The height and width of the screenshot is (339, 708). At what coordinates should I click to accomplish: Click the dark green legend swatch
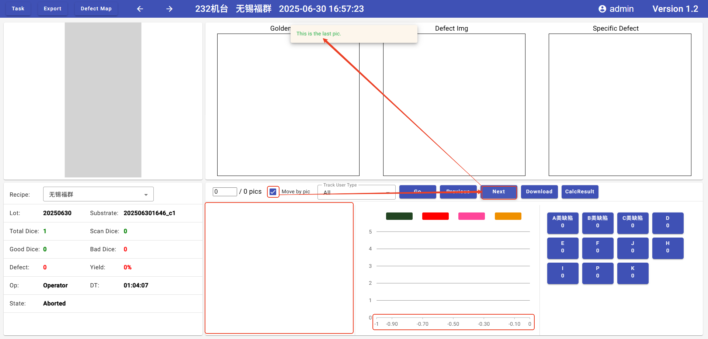399,216
